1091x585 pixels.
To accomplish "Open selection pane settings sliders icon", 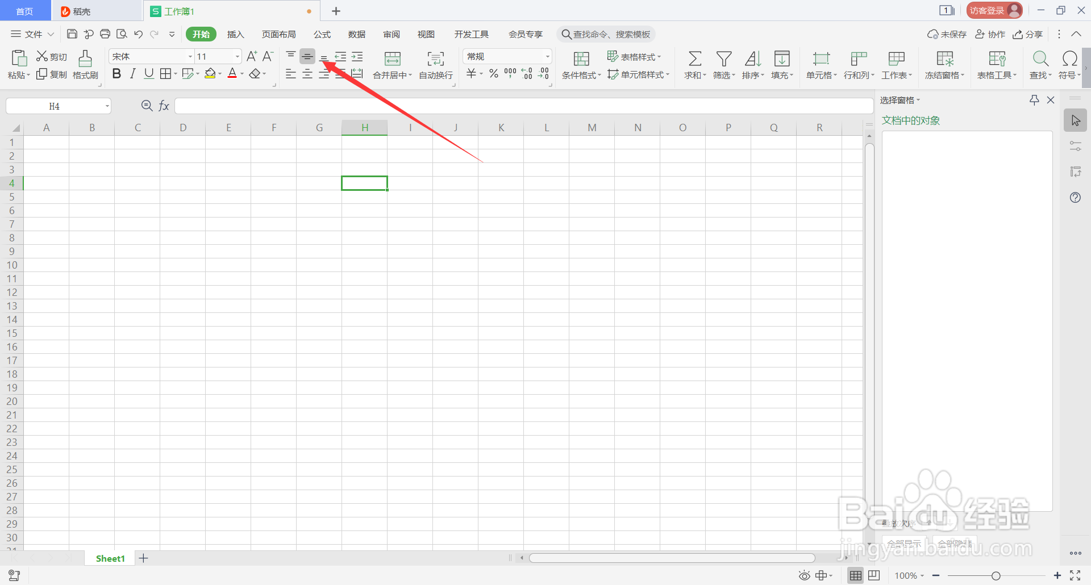I will coord(1075,146).
